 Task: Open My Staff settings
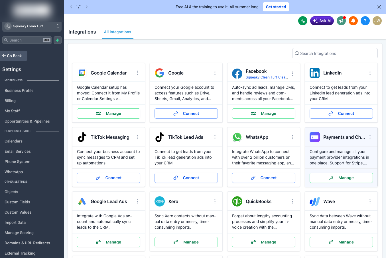(12, 111)
